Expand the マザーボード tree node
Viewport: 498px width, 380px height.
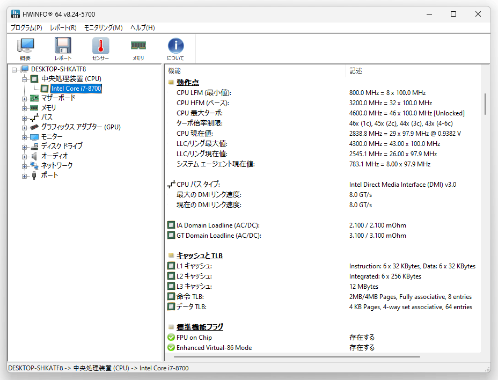click(x=25, y=99)
